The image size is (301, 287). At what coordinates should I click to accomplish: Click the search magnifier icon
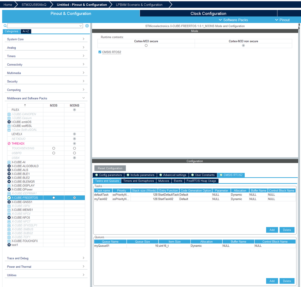coord(5,26)
